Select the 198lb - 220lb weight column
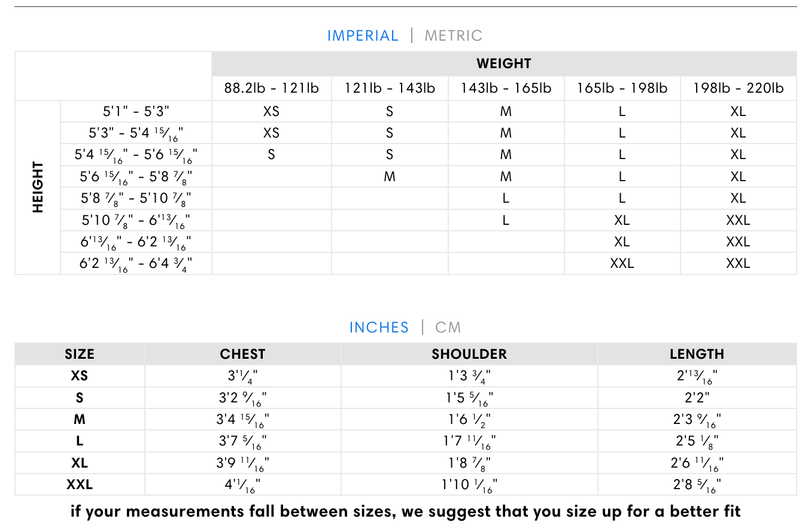This screenshot has width=808, height=525. [738, 88]
